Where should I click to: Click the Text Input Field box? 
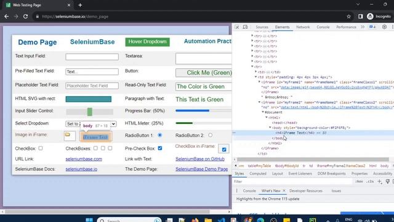point(92,57)
